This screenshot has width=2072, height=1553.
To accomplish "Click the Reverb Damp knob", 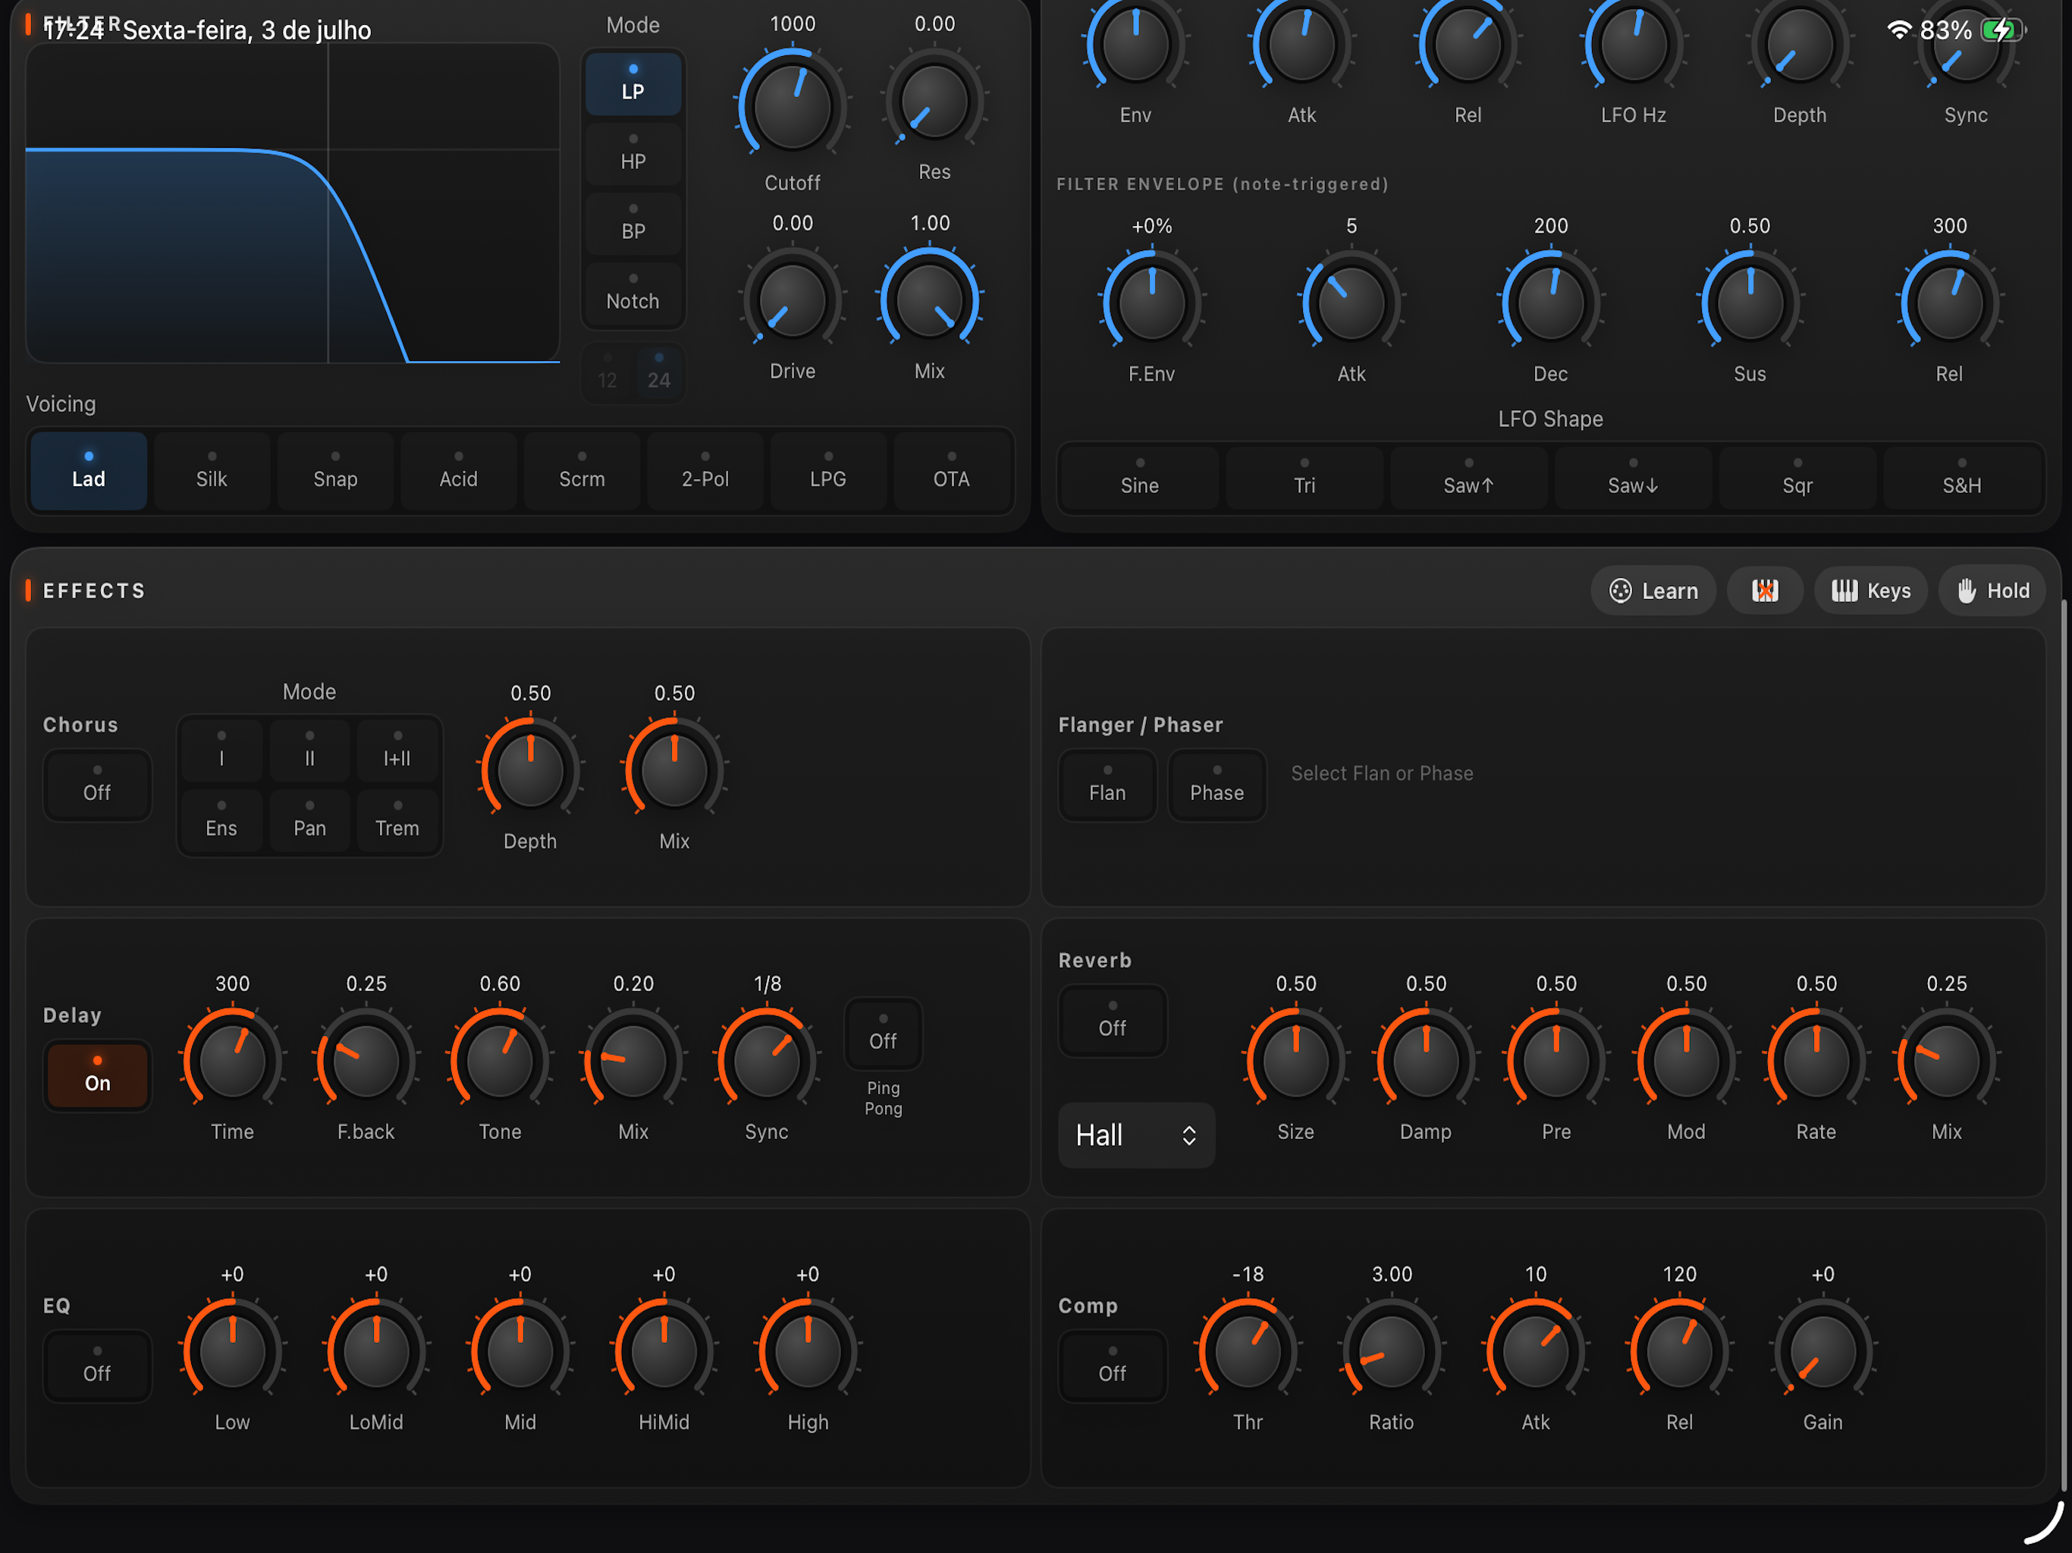I will coord(1427,1062).
